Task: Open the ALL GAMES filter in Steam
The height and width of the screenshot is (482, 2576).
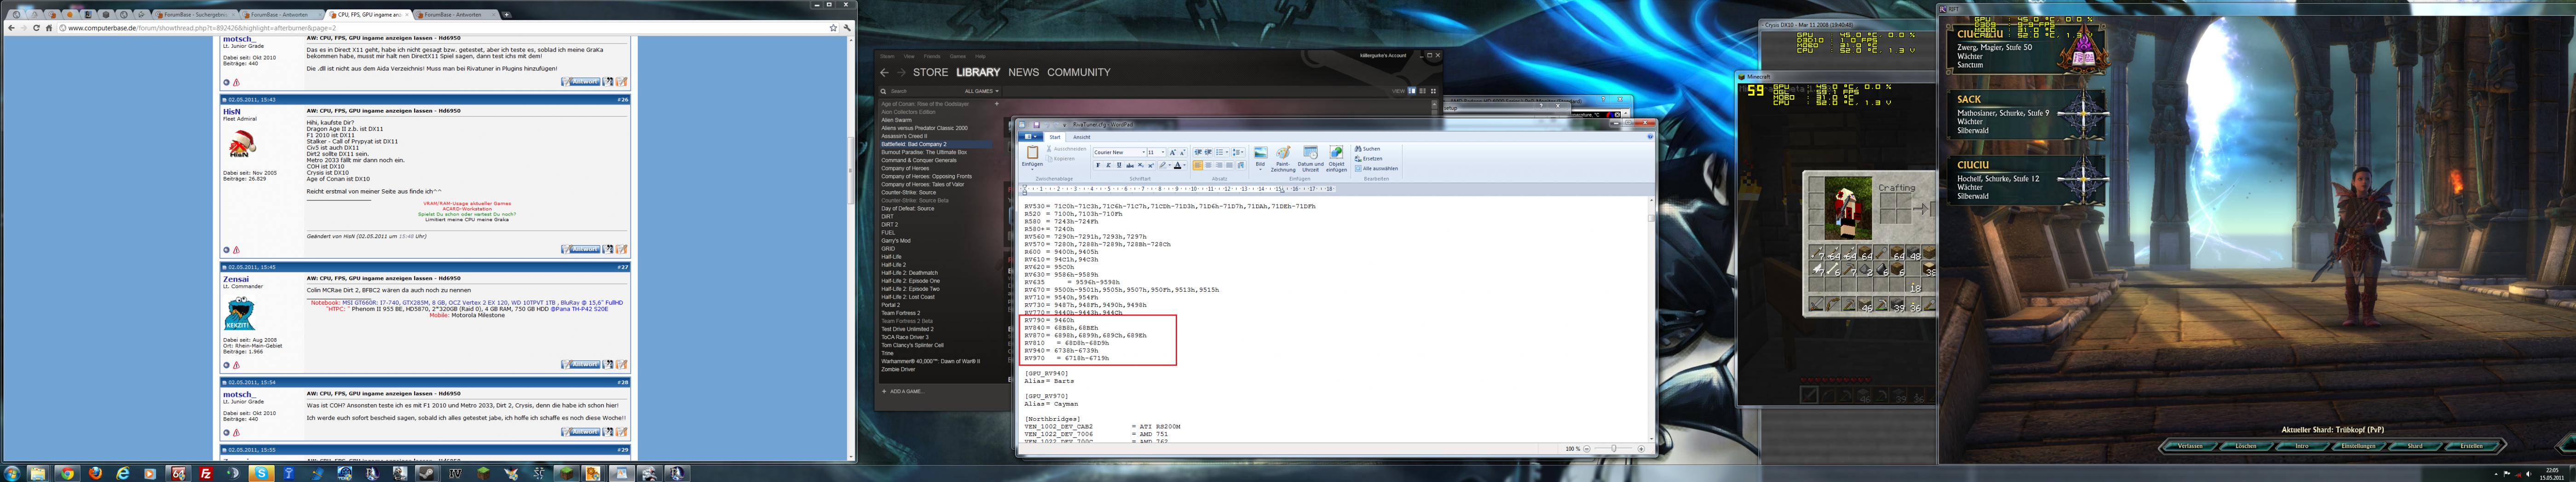Action: click(981, 91)
